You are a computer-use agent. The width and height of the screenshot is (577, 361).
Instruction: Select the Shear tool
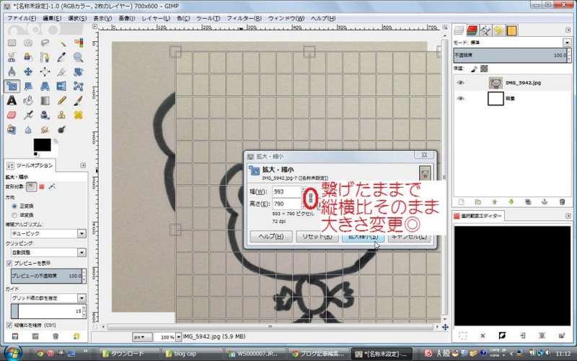(28, 86)
